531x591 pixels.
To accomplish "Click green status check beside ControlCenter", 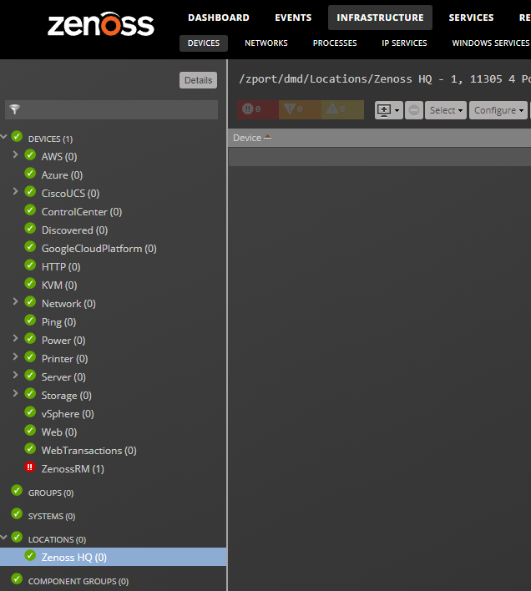I will click(x=30, y=210).
